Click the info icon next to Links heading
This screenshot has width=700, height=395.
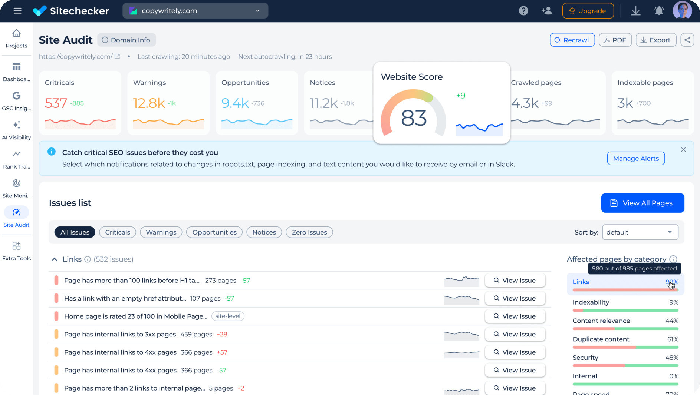pos(88,259)
